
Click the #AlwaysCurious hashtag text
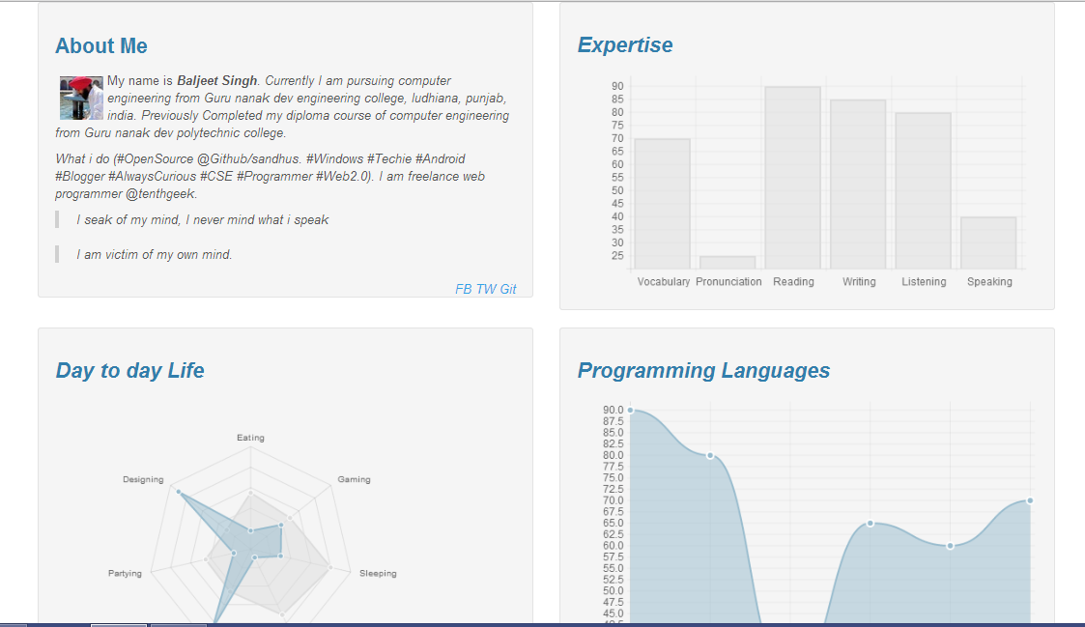click(x=153, y=177)
